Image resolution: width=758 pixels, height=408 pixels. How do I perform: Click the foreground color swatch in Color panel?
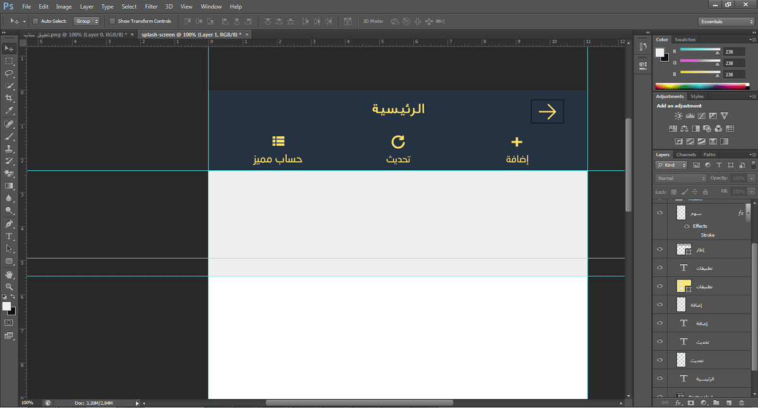(x=659, y=52)
